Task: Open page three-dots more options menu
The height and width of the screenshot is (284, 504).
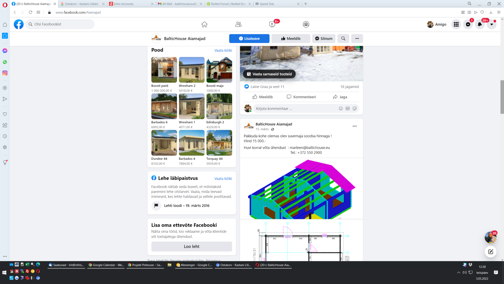Action: (x=357, y=39)
